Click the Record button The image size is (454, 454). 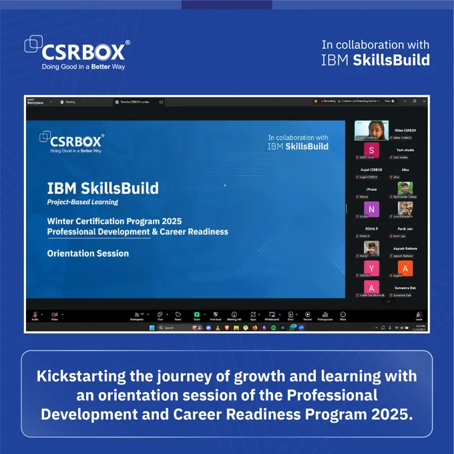308,316
